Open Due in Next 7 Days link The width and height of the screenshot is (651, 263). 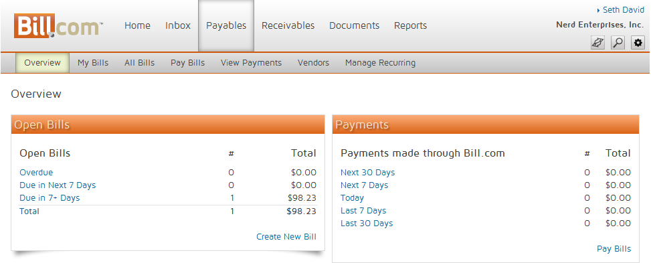point(58,185)
